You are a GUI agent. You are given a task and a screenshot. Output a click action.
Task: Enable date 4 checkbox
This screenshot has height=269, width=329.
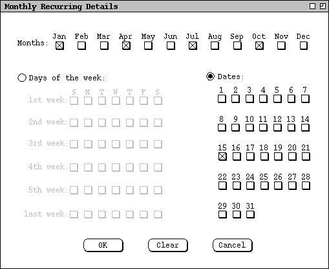click(x=264, y=99)
